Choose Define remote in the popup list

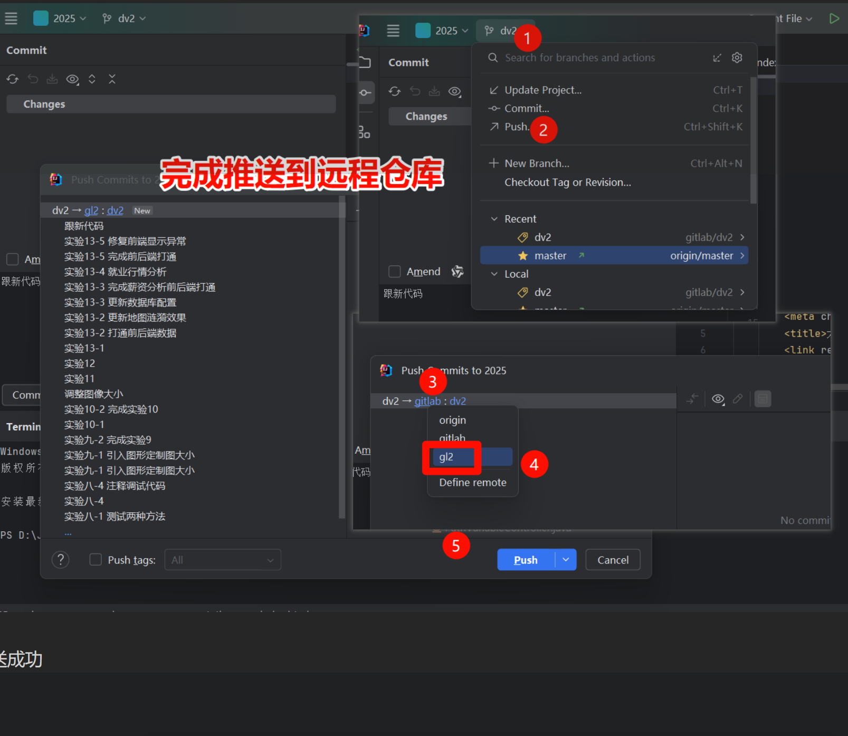[x=472, y=483]
